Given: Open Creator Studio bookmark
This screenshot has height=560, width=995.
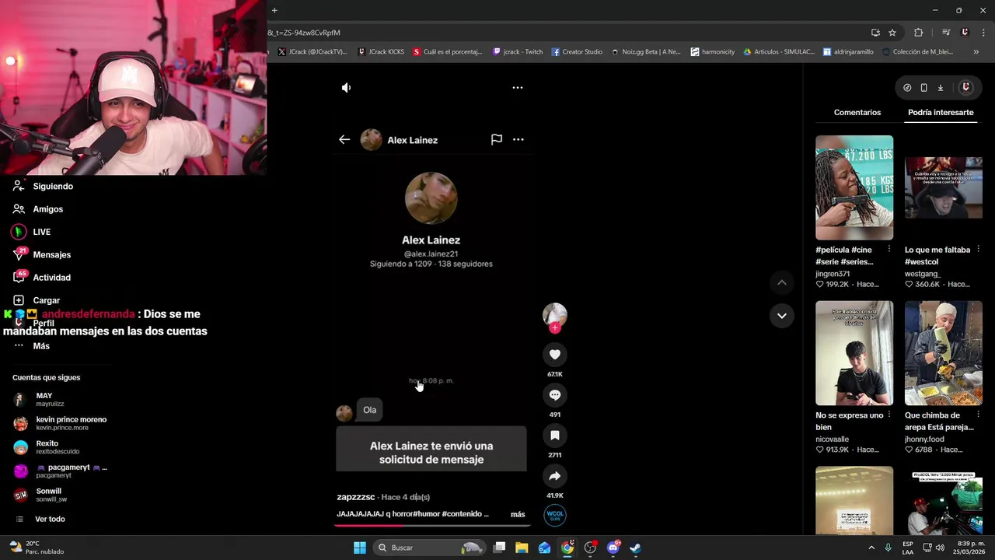Looking at the screenshot, I should [x=577, y=52].
